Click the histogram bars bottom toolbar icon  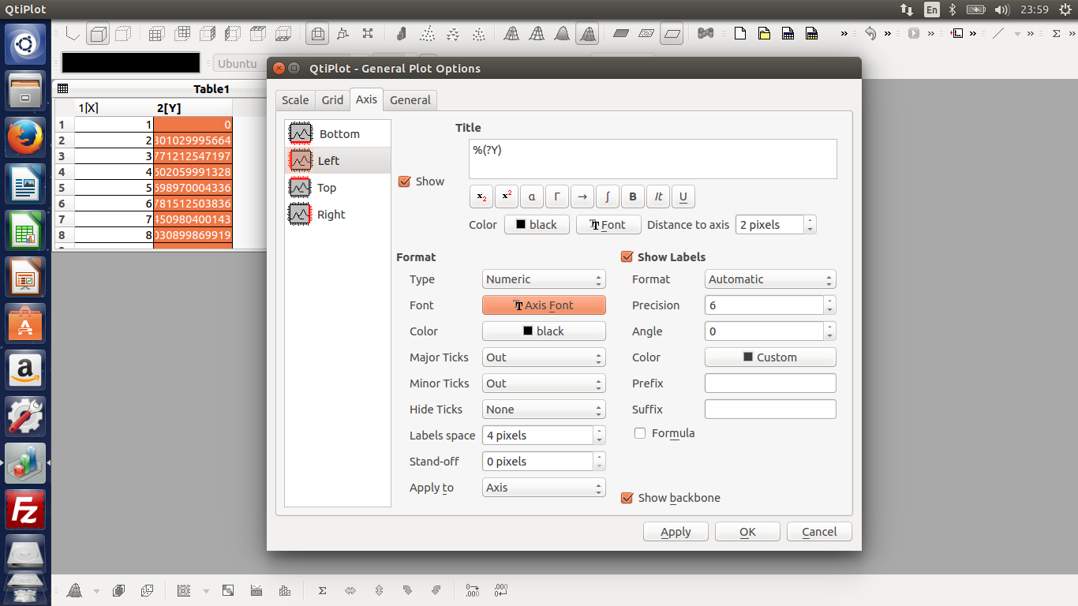(x=284, y=589)
